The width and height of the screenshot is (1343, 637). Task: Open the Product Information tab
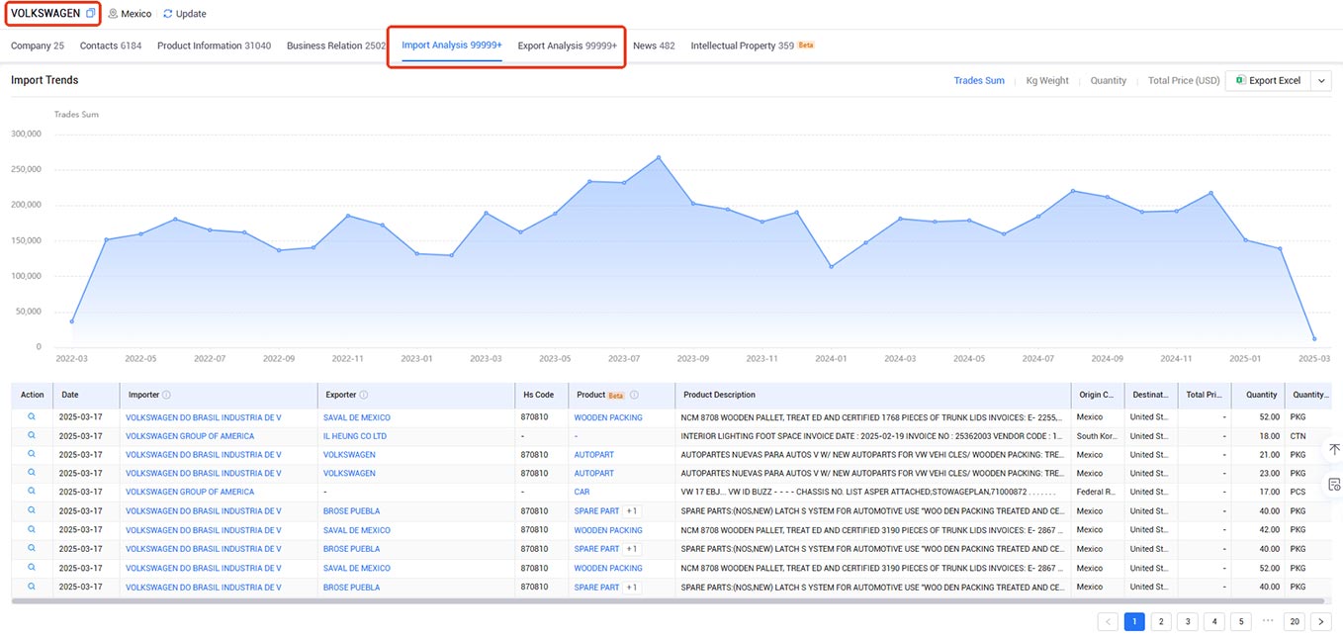(214, 45)
